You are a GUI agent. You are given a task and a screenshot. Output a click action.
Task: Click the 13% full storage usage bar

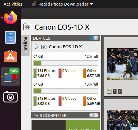(x=66, y=91)
